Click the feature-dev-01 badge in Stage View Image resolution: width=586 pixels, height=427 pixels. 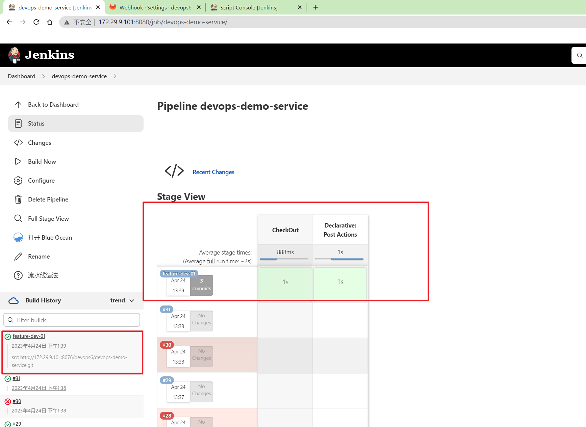tap(179, 274)
